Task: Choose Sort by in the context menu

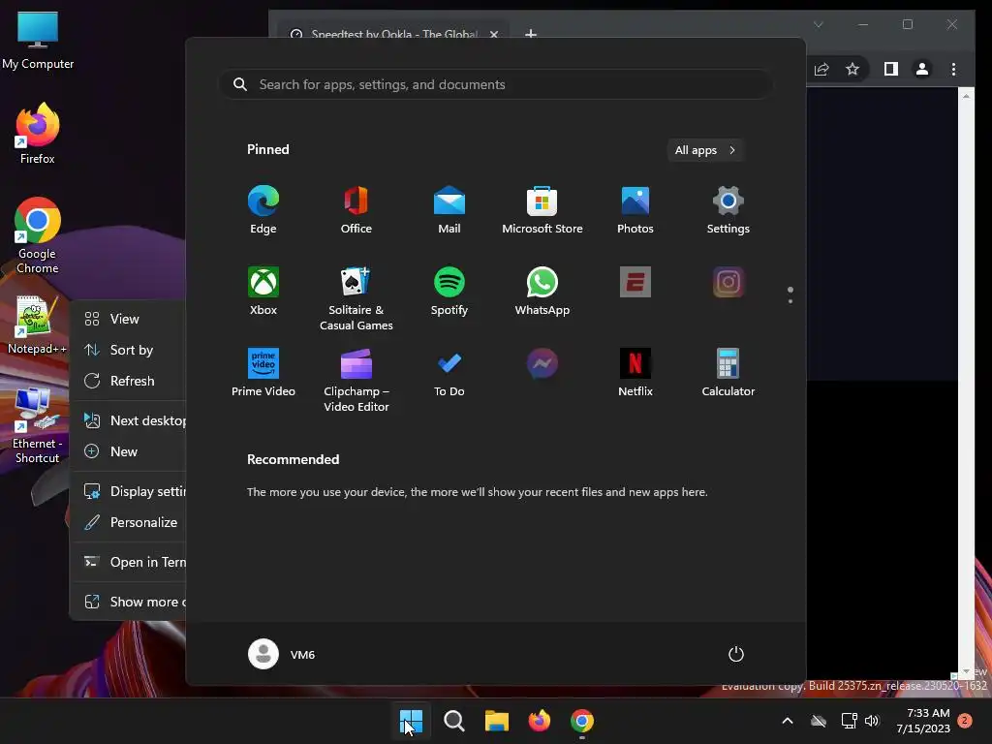Action: click(x=129, y=350)
